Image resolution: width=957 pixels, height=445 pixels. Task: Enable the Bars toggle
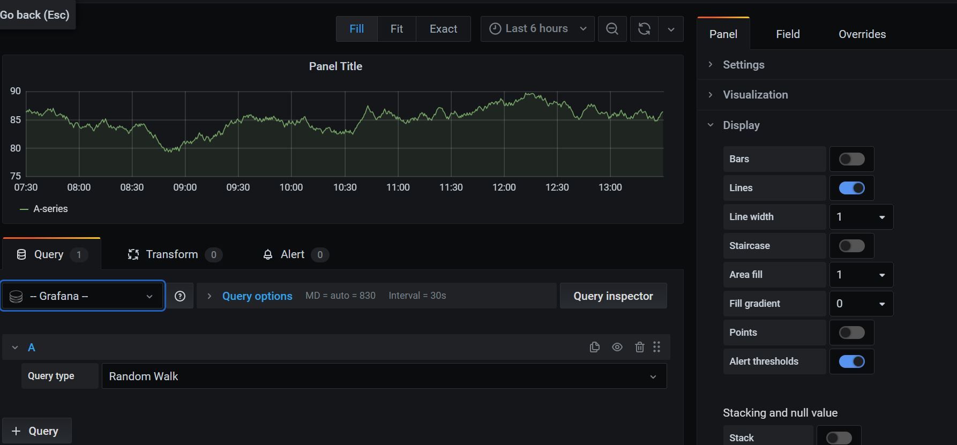tap(851, 159)
